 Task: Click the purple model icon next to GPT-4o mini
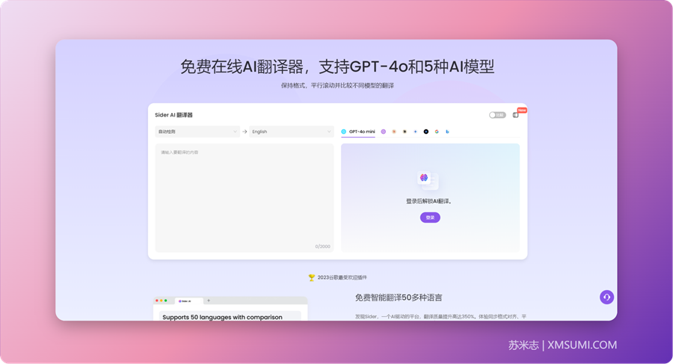click(384, 132)
